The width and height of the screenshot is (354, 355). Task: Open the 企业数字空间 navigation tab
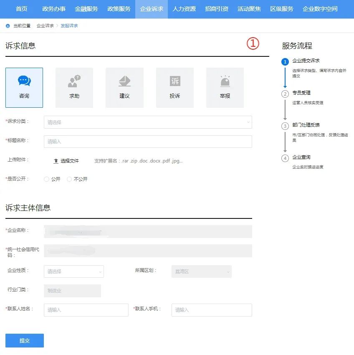pyautogui.click(x=320, y=9)
